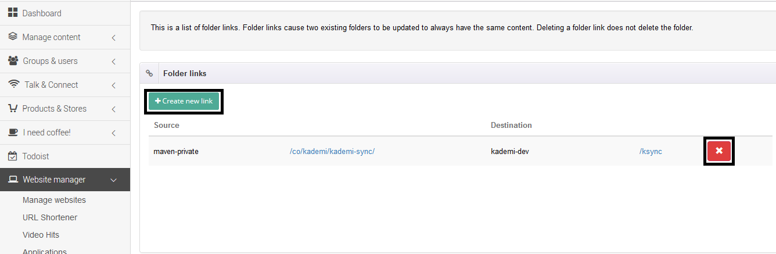Image resolution: width=776 pixels, height=254 pixels.
Task: Click the Products & Stores cart icon
Action: pos(13,108)
